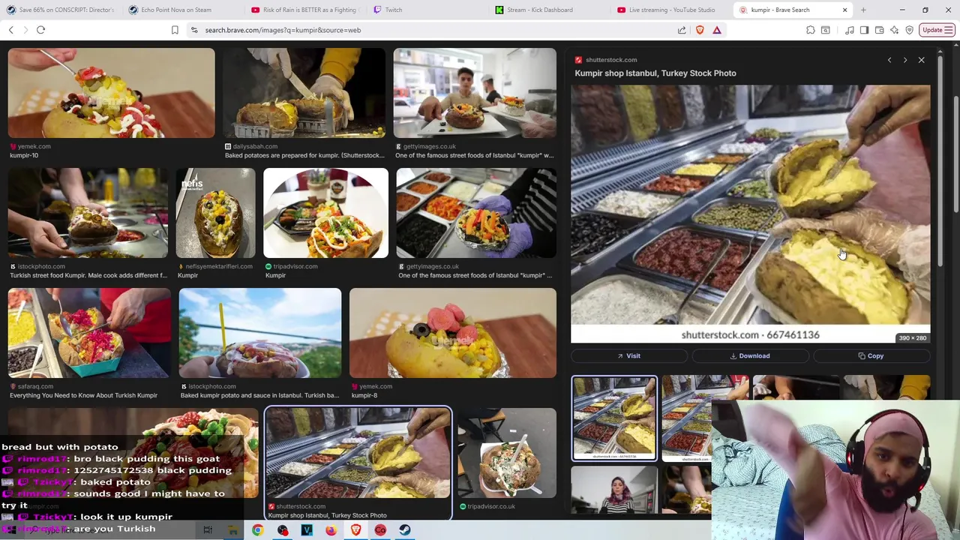
Task: Open the yemek.com kumpir-10 image
Action: (111, 94)
